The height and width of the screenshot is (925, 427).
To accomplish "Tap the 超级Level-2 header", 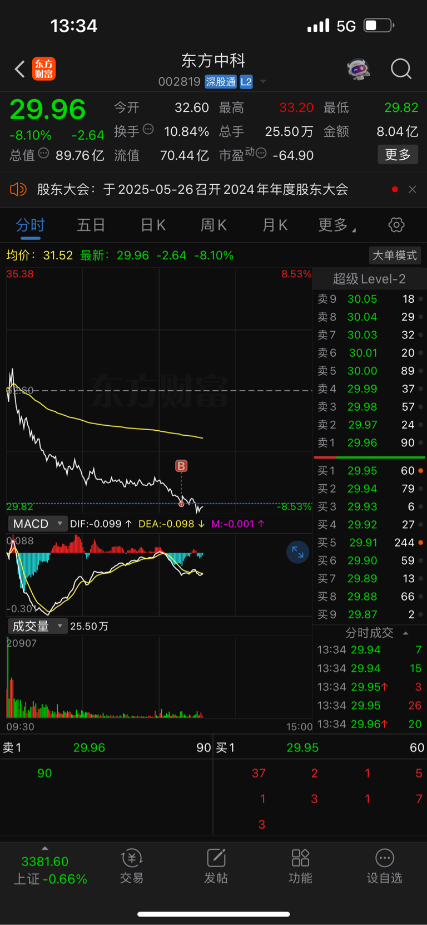I will coord(369,279).
